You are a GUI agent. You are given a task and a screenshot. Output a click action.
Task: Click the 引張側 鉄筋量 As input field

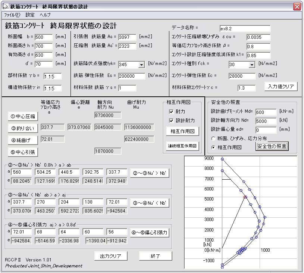pos(127,37)
